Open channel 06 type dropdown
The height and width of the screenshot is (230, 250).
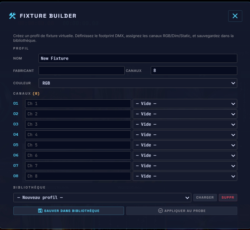185,155
